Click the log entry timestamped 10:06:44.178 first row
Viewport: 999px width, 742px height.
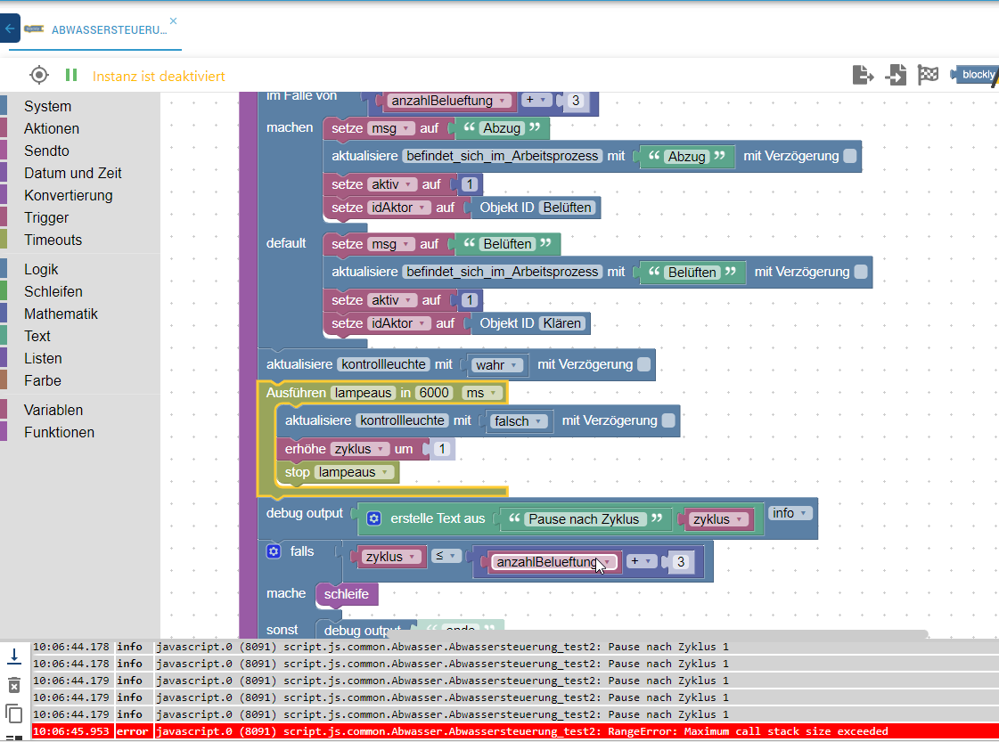[x=515, y=647]
